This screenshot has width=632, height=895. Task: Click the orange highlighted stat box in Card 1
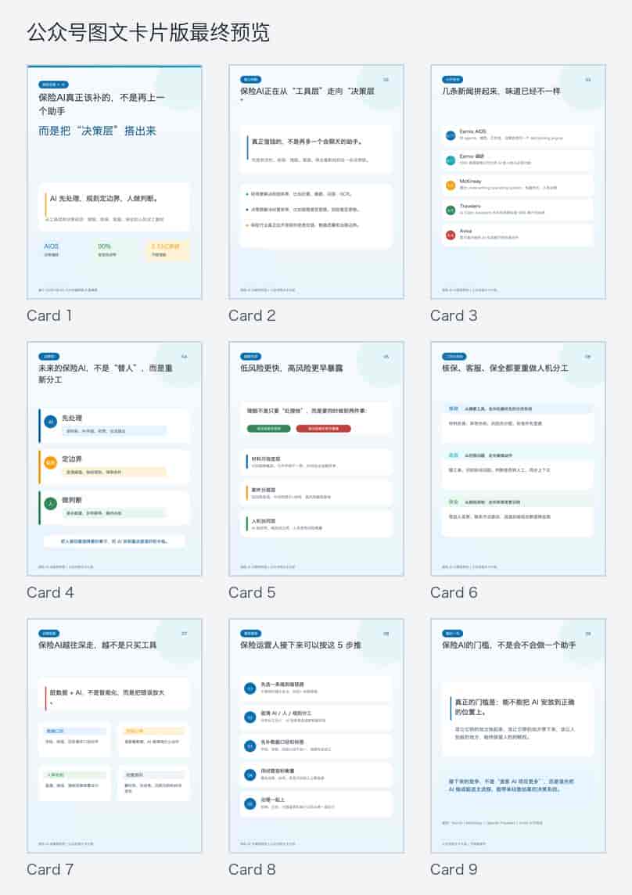168,250
